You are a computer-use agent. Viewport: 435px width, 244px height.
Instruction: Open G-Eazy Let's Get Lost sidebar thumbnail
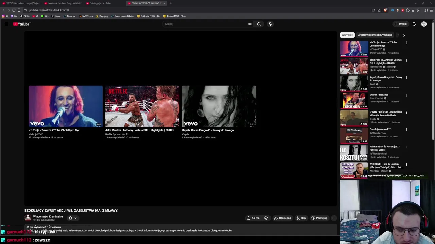point(354,118)
